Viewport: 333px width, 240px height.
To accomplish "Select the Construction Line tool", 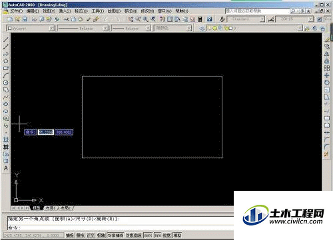I will (x=6, y=47).
